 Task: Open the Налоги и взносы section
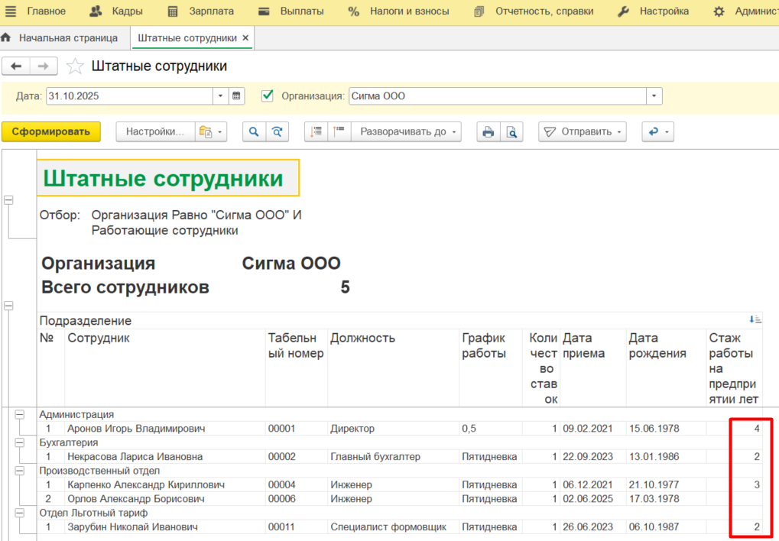pyautogui.click(x=399, y=11)
